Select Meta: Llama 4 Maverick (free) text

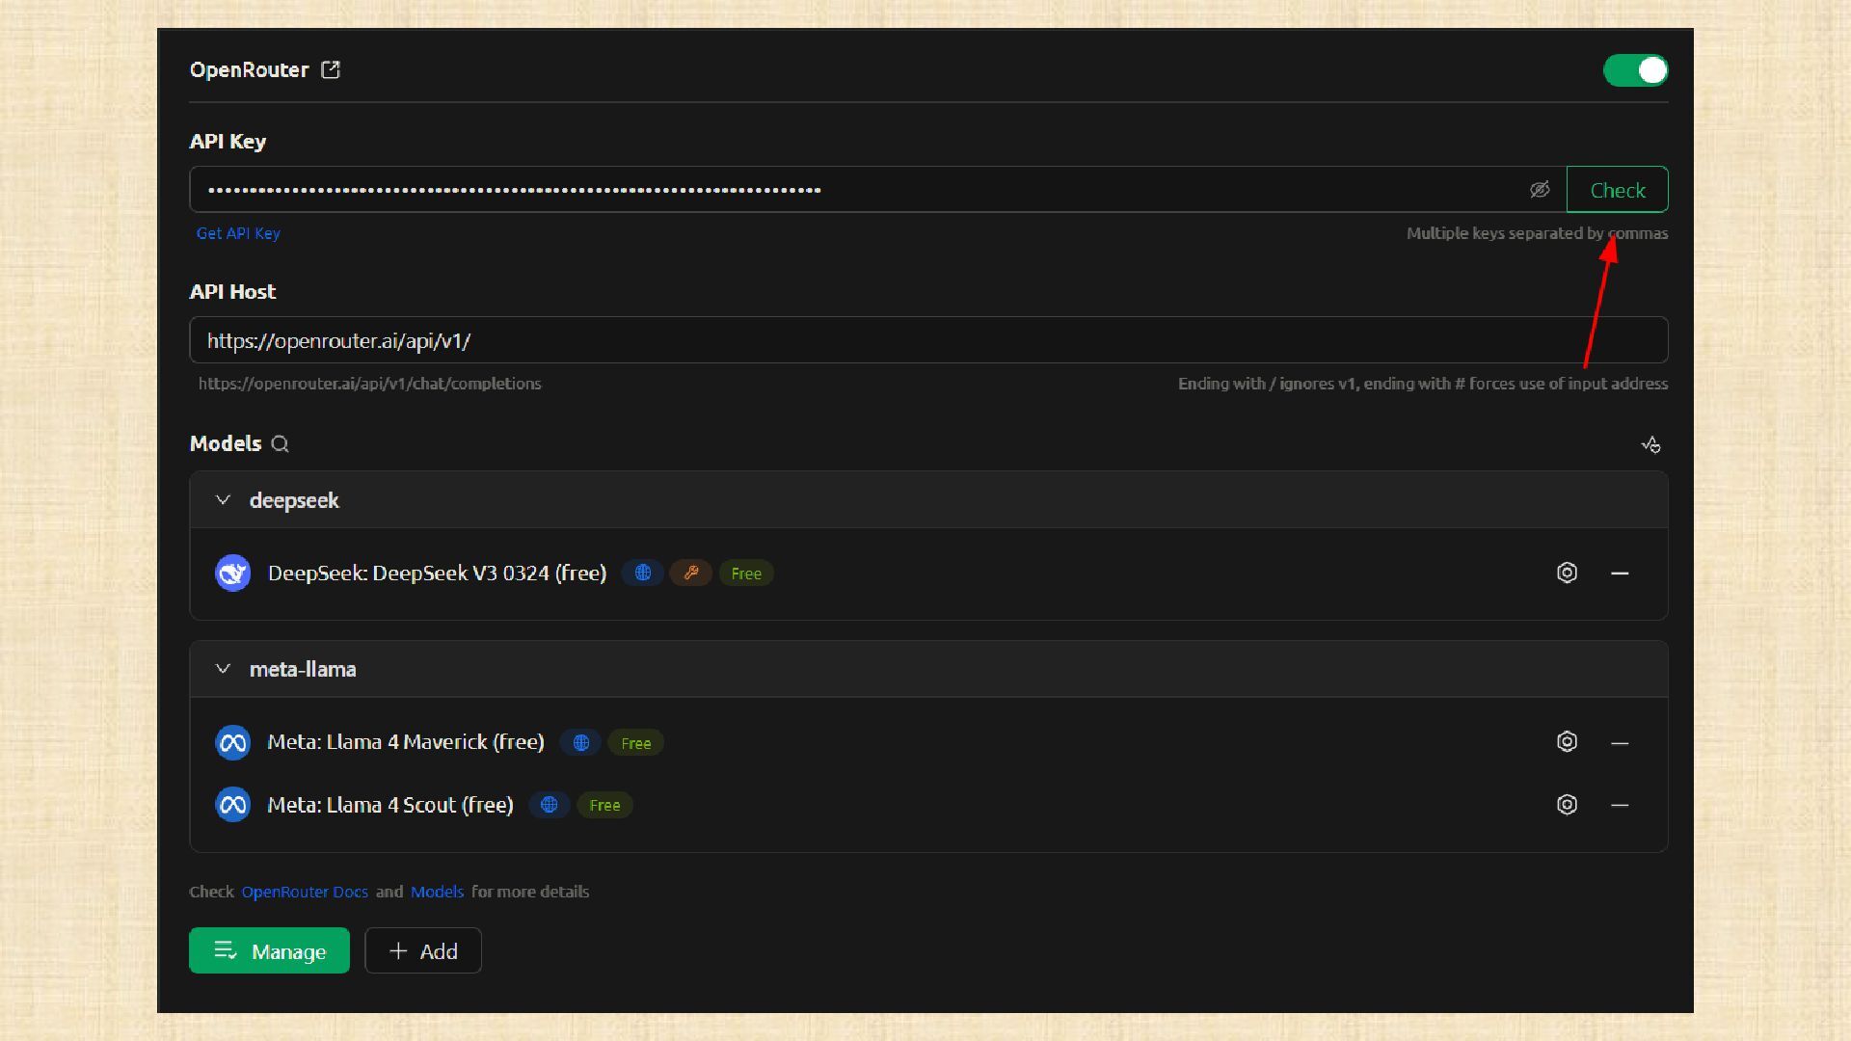point(406,742)
